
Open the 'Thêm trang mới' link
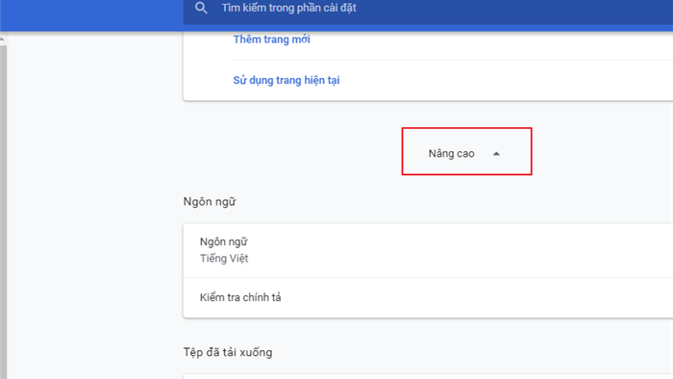tap(271, 39)
